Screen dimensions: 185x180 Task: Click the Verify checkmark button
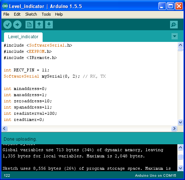coord(7,25)
